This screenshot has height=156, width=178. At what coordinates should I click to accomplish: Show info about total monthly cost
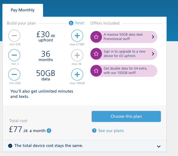click(49, 131)
